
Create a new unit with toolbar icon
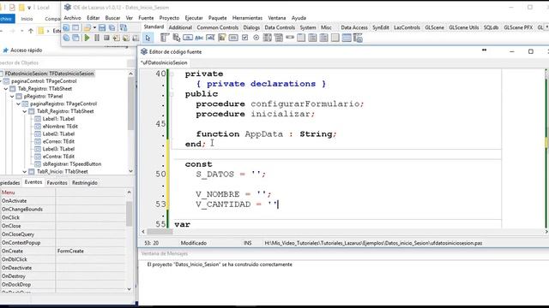(x=66, y=27)
